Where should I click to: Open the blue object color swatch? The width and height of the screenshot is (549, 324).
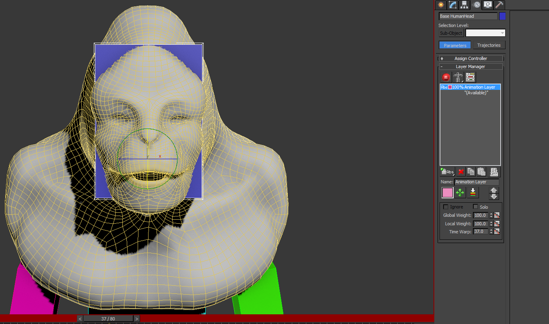click(502, 16)
